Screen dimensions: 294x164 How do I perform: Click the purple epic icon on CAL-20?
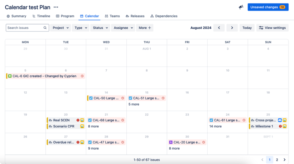[x=171, y=142]
